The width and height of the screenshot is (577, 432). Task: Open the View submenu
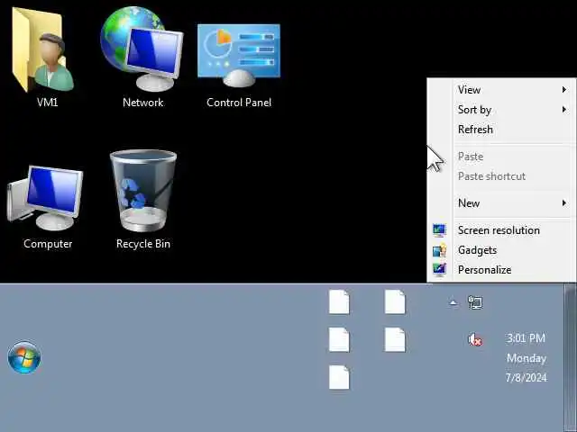coord(501,90)
